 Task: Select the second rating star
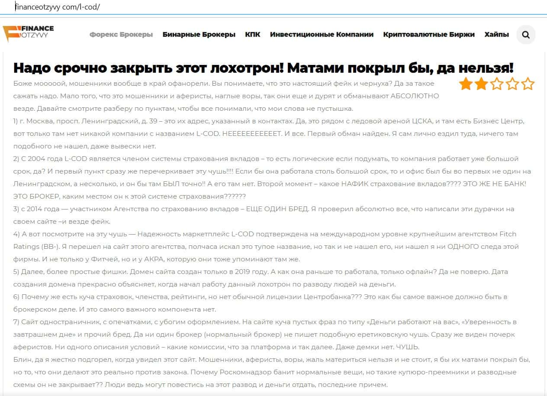tap(481, 84)
